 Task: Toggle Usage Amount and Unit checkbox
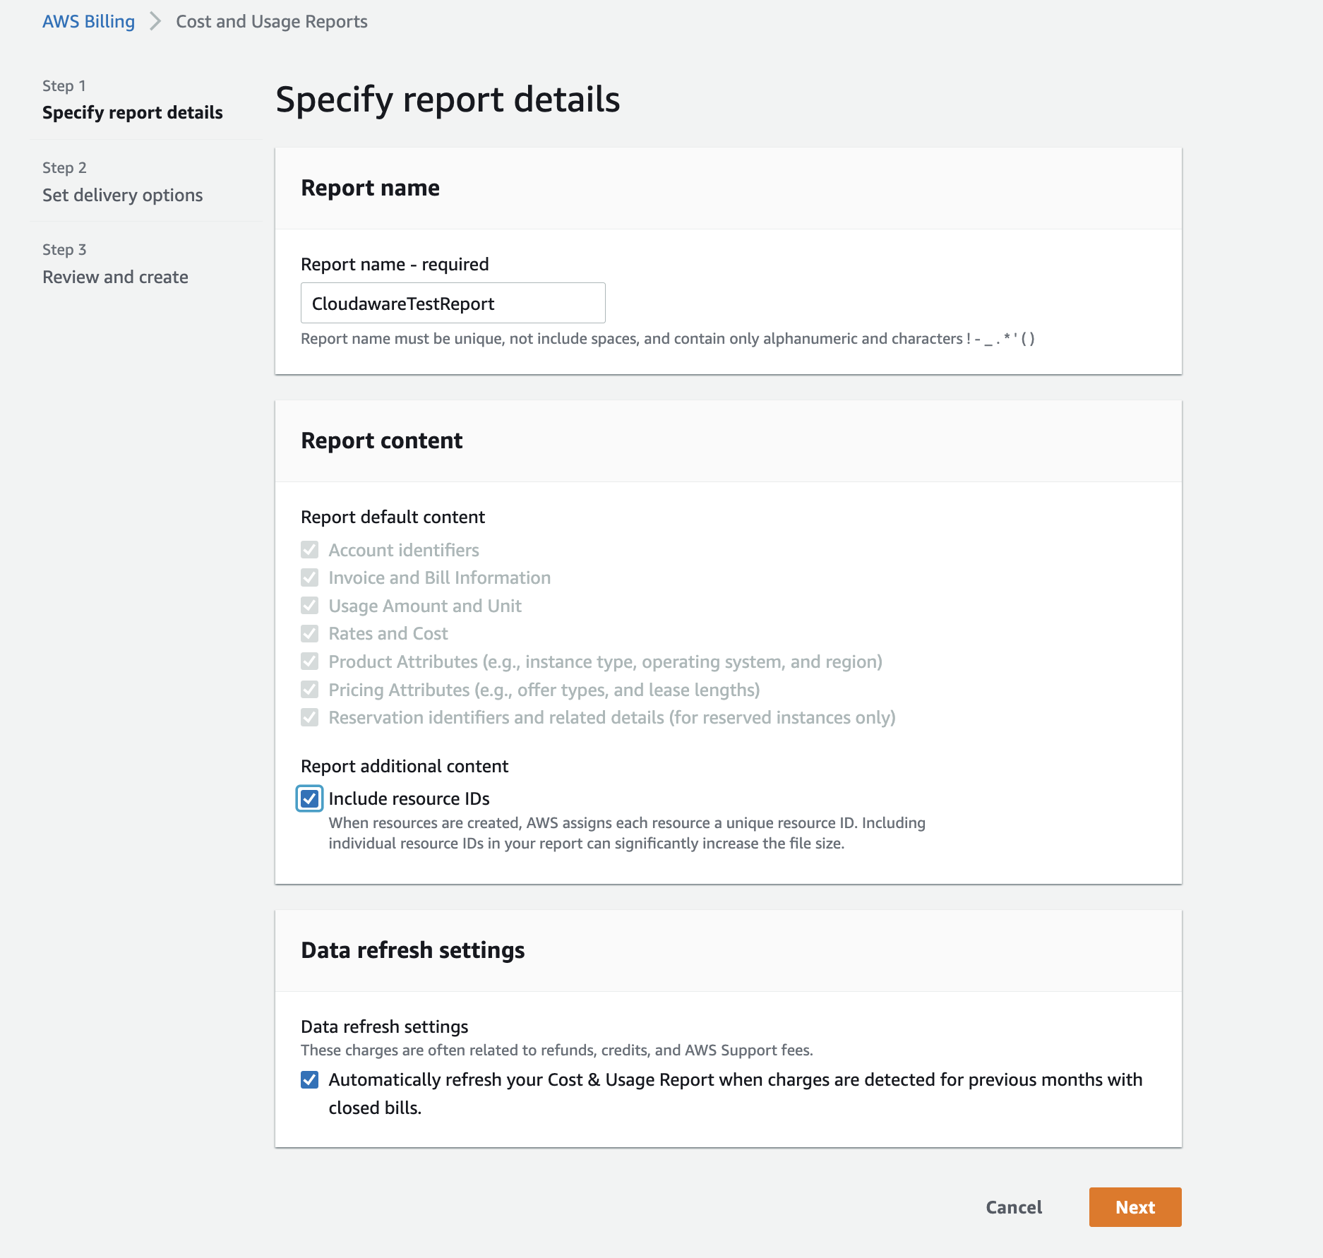point(309,606)
